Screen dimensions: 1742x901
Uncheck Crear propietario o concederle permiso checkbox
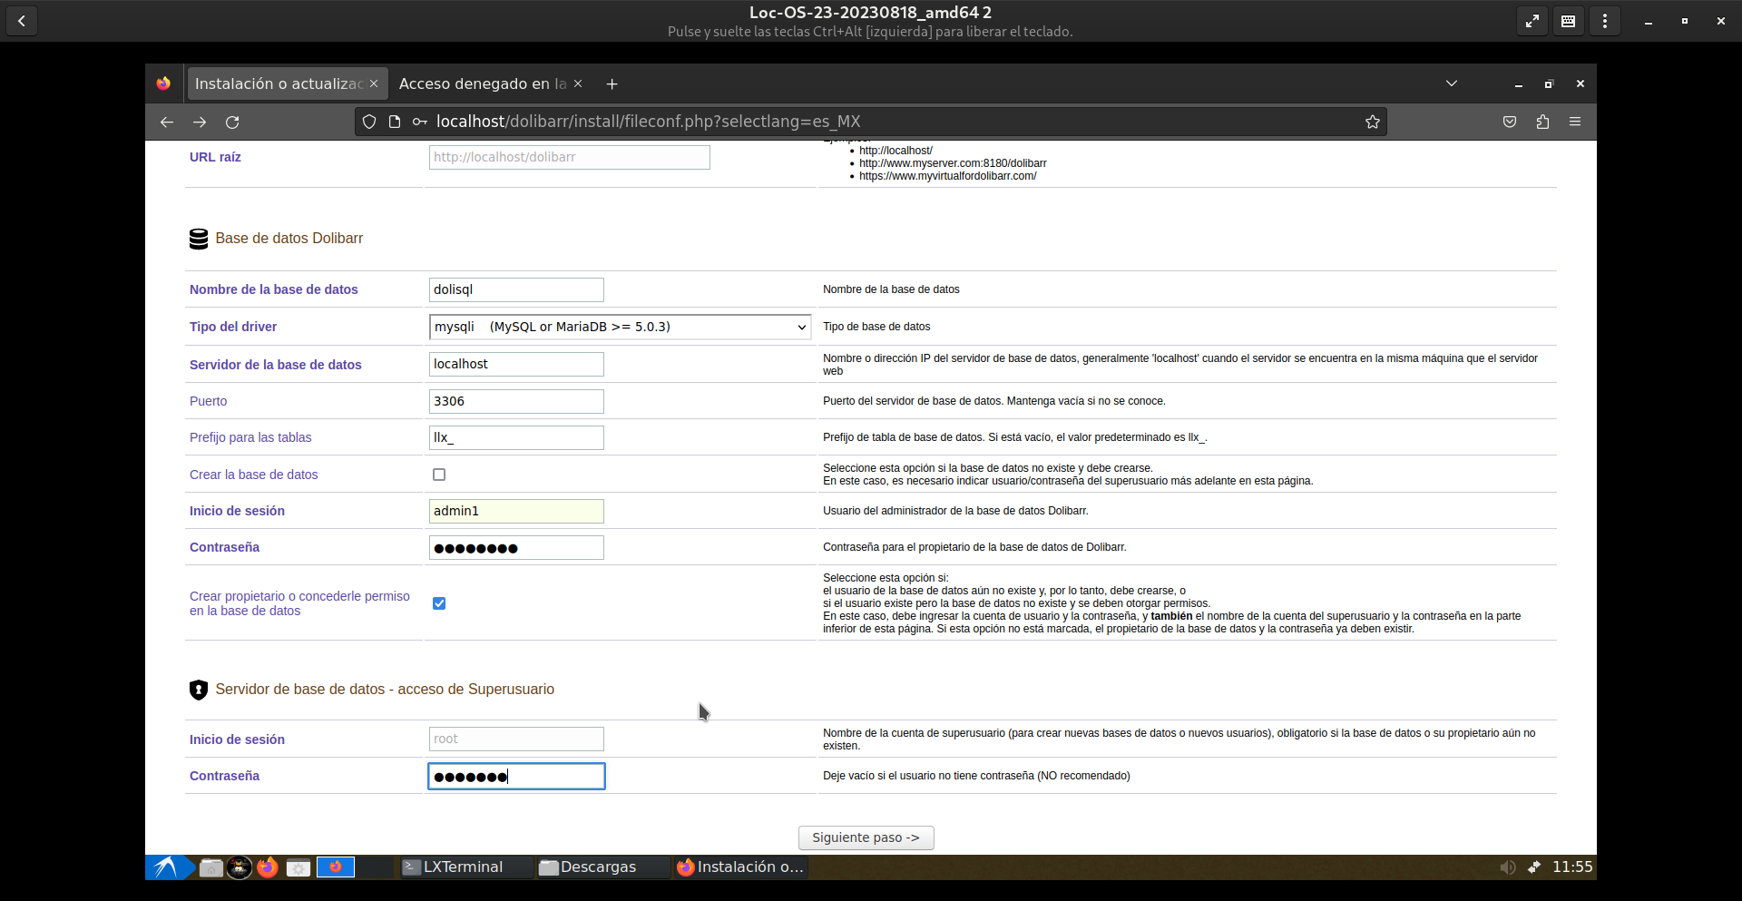439,603
